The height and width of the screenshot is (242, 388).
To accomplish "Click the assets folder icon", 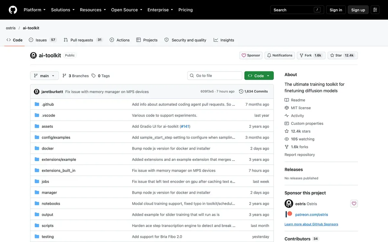I will [37, 126].
